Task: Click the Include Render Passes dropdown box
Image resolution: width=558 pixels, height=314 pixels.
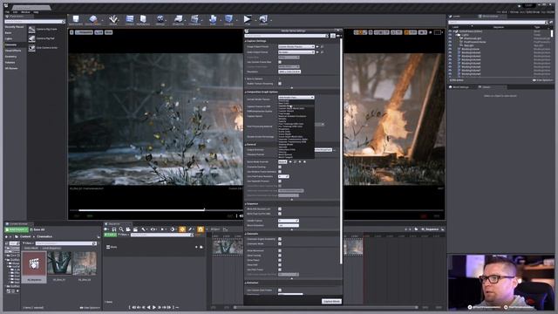Action: point(296,97)
